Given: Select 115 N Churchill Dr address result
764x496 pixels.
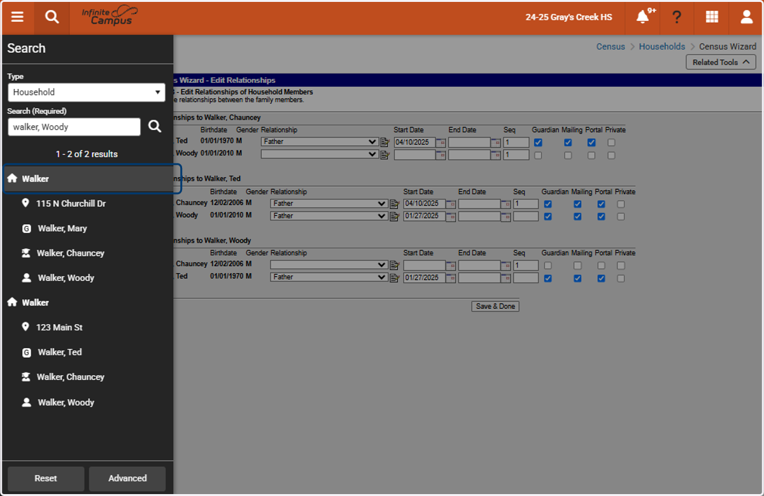Looking at the screenshot, I should click(x=71, y=204).
